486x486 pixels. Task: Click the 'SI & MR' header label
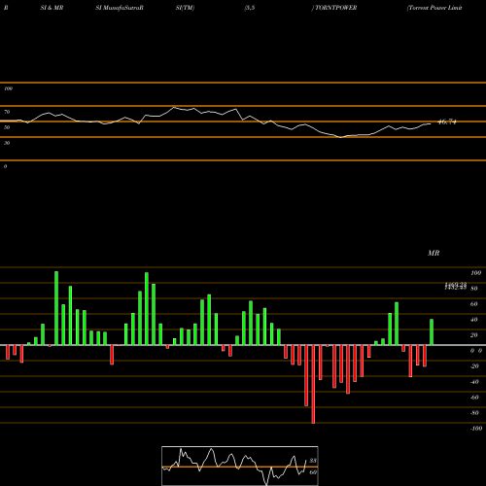pos(52,8)
